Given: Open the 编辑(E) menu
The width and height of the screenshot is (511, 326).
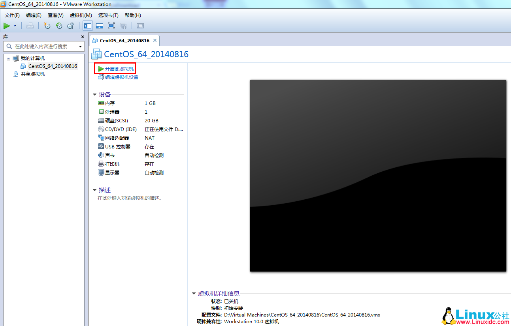Looking at the screenshot, I should click(x=34, y=15).
